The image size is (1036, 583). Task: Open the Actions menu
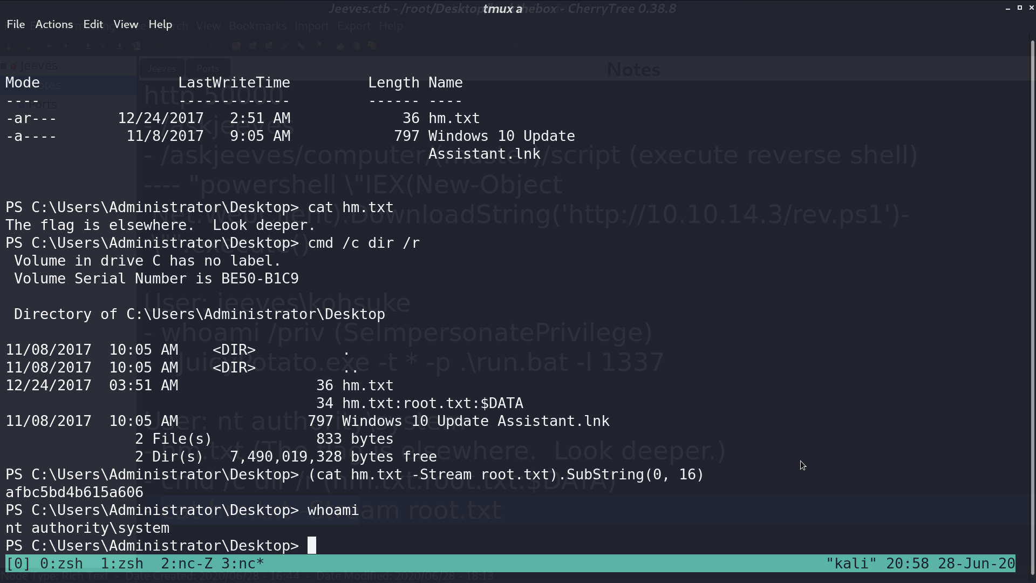pos(54,24)
